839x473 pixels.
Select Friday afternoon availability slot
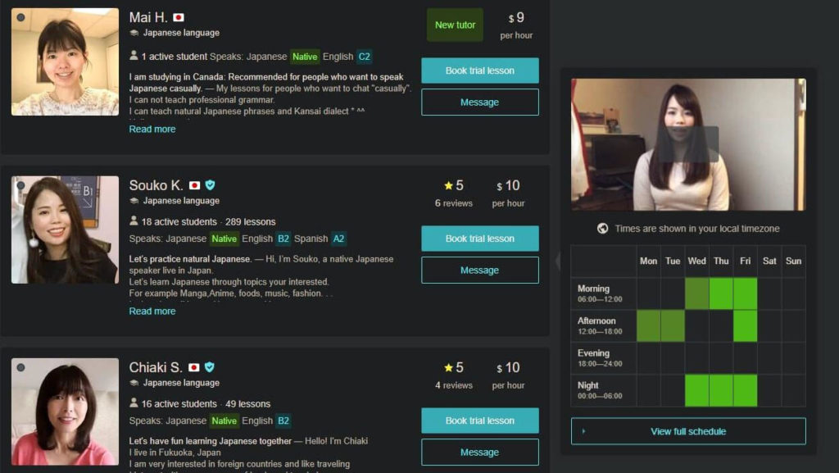[x=746, y=326]
